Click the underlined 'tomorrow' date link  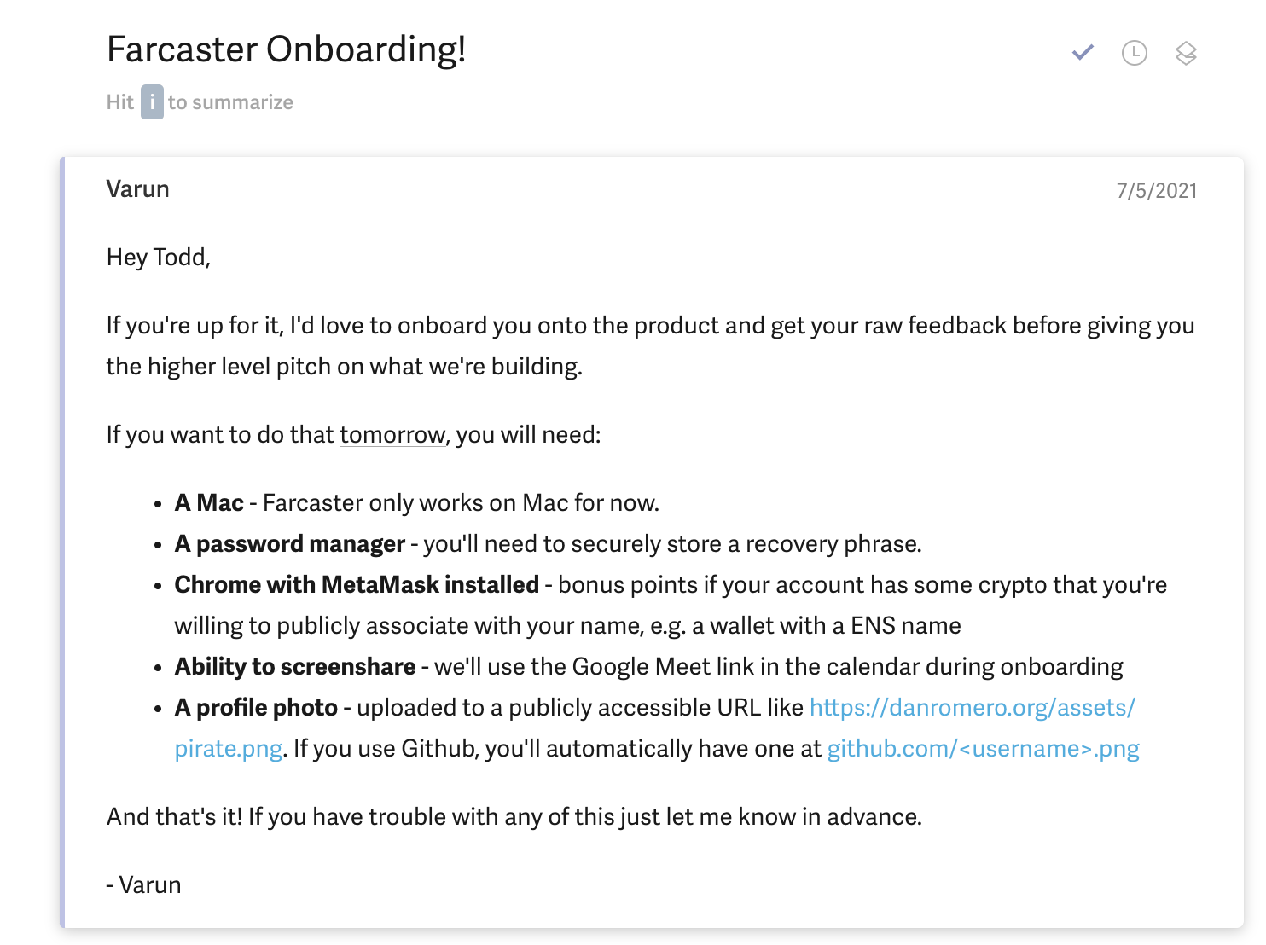pos(392,435)
